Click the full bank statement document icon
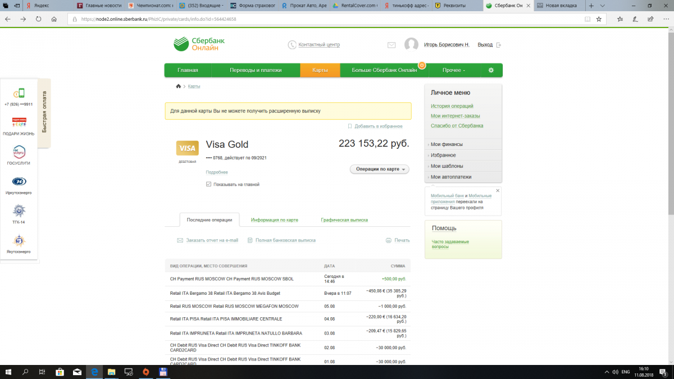Viewport: 674px width, 379px height. (x=250, y=240)
